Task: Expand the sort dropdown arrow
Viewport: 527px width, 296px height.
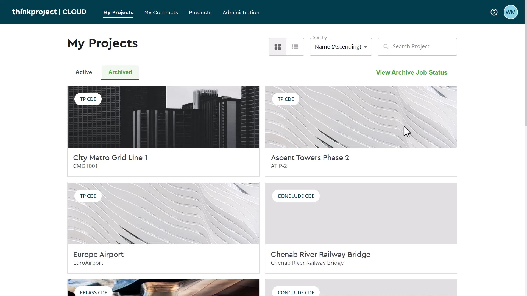Action: point(366,47)
